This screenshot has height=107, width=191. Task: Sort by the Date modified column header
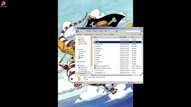125,37
